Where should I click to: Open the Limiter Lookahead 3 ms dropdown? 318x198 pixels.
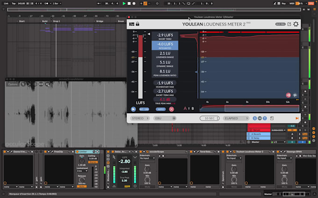click(82, 171)
